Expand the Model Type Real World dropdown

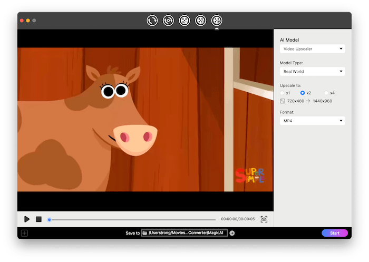pyautogui.click(x=312, y=71)
